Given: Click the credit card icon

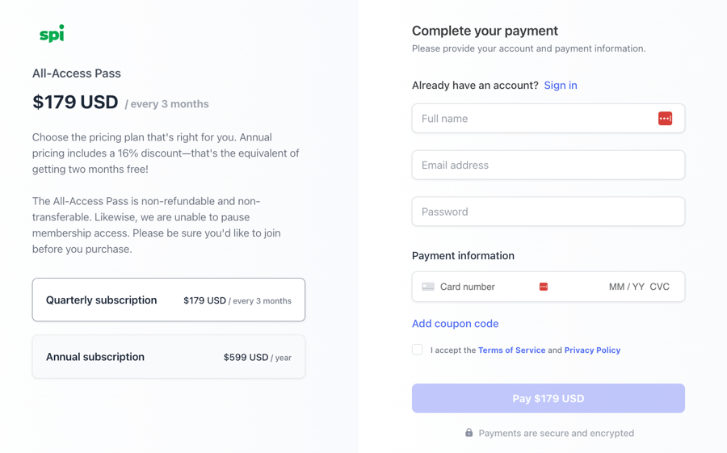Looking at the screenshot, I should tap(428, 287).
